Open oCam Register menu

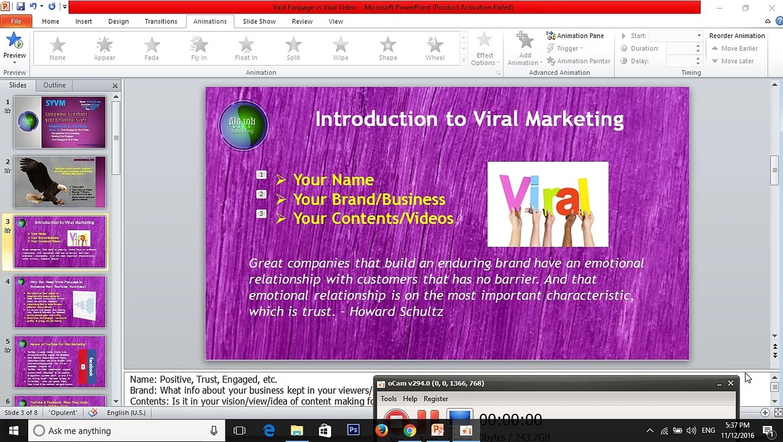point(436,399)
